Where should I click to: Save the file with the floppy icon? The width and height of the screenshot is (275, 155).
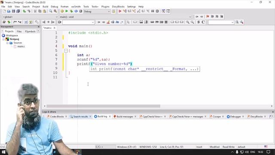pyautogui.click(x=13, y=11)
